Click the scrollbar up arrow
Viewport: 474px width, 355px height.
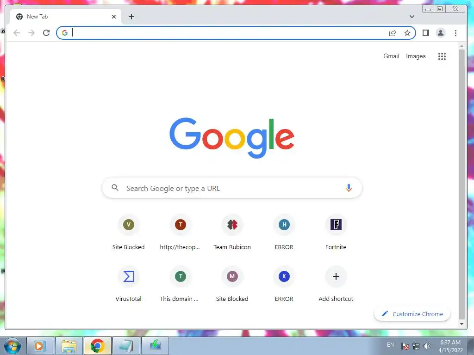[462, 46]
